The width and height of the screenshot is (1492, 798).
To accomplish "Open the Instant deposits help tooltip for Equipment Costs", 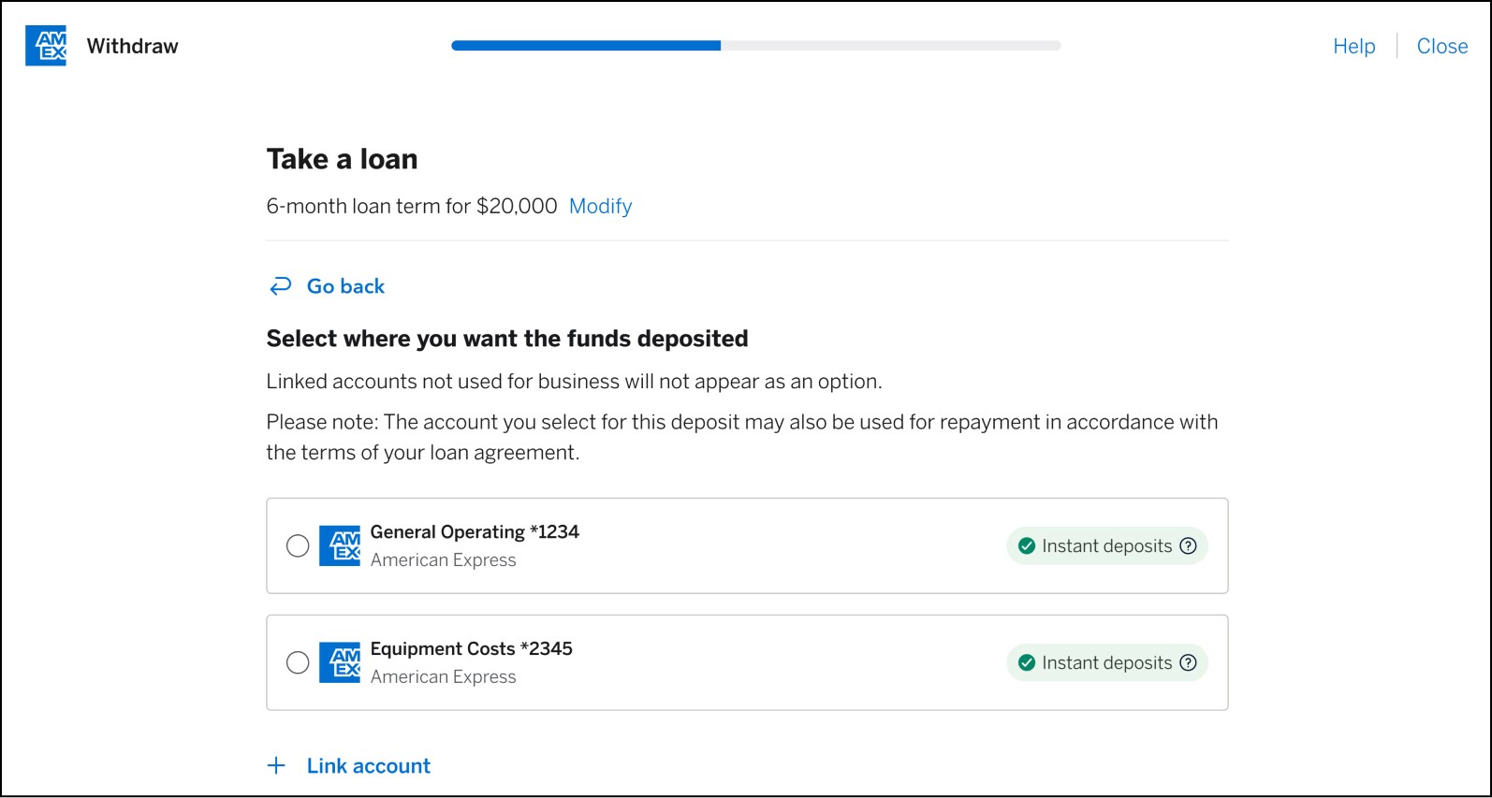I will [1187, 662].
